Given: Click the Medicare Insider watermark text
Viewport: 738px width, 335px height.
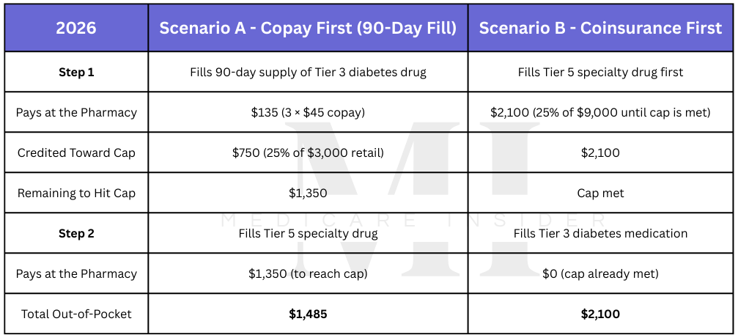Looking at the screenshot, I should (x=413, y=220).
